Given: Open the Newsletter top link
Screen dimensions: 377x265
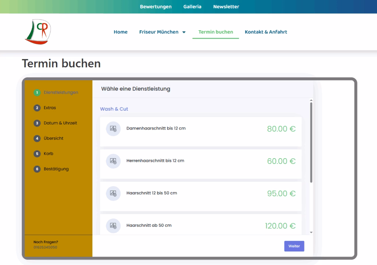Looking at the screenshot, I should (x=226, y=7).
